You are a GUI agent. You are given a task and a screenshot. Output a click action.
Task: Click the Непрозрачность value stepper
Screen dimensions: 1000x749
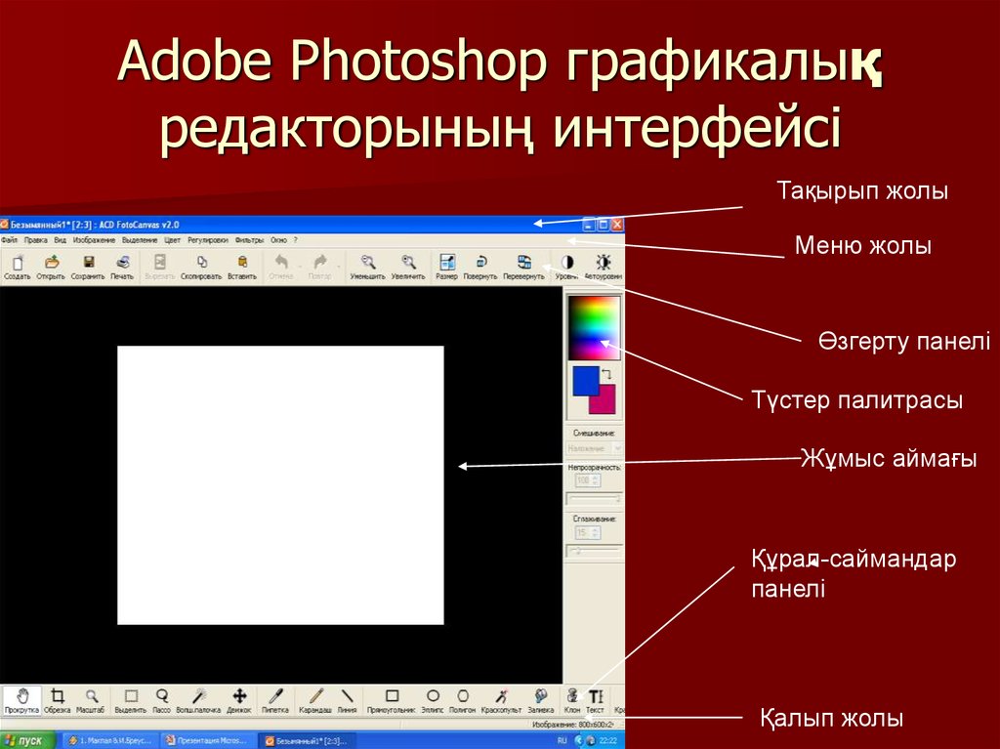[597, 480]
